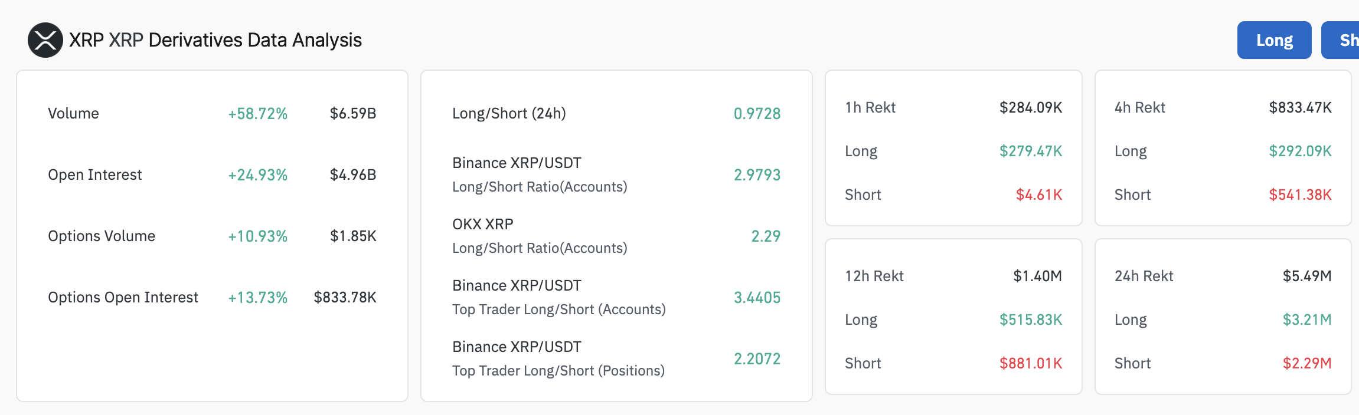
Task: Click the XRP logo icon
Action: [x=45, y=40]
